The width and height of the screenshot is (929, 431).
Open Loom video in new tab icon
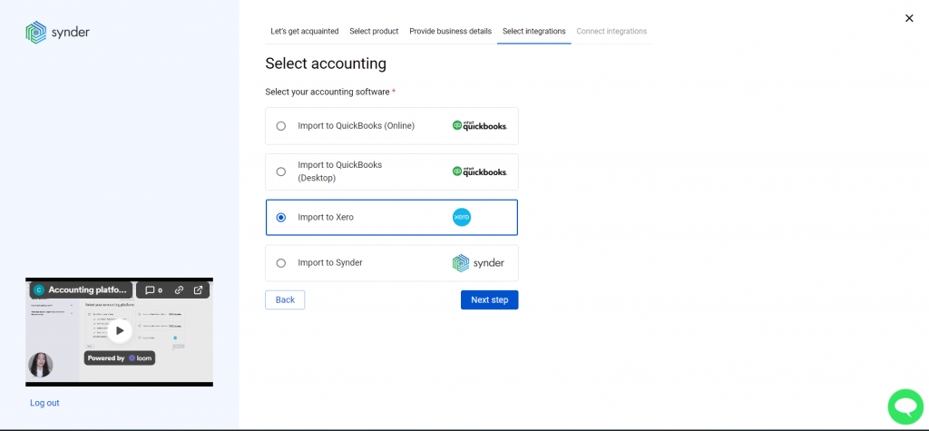click(198, 289)
